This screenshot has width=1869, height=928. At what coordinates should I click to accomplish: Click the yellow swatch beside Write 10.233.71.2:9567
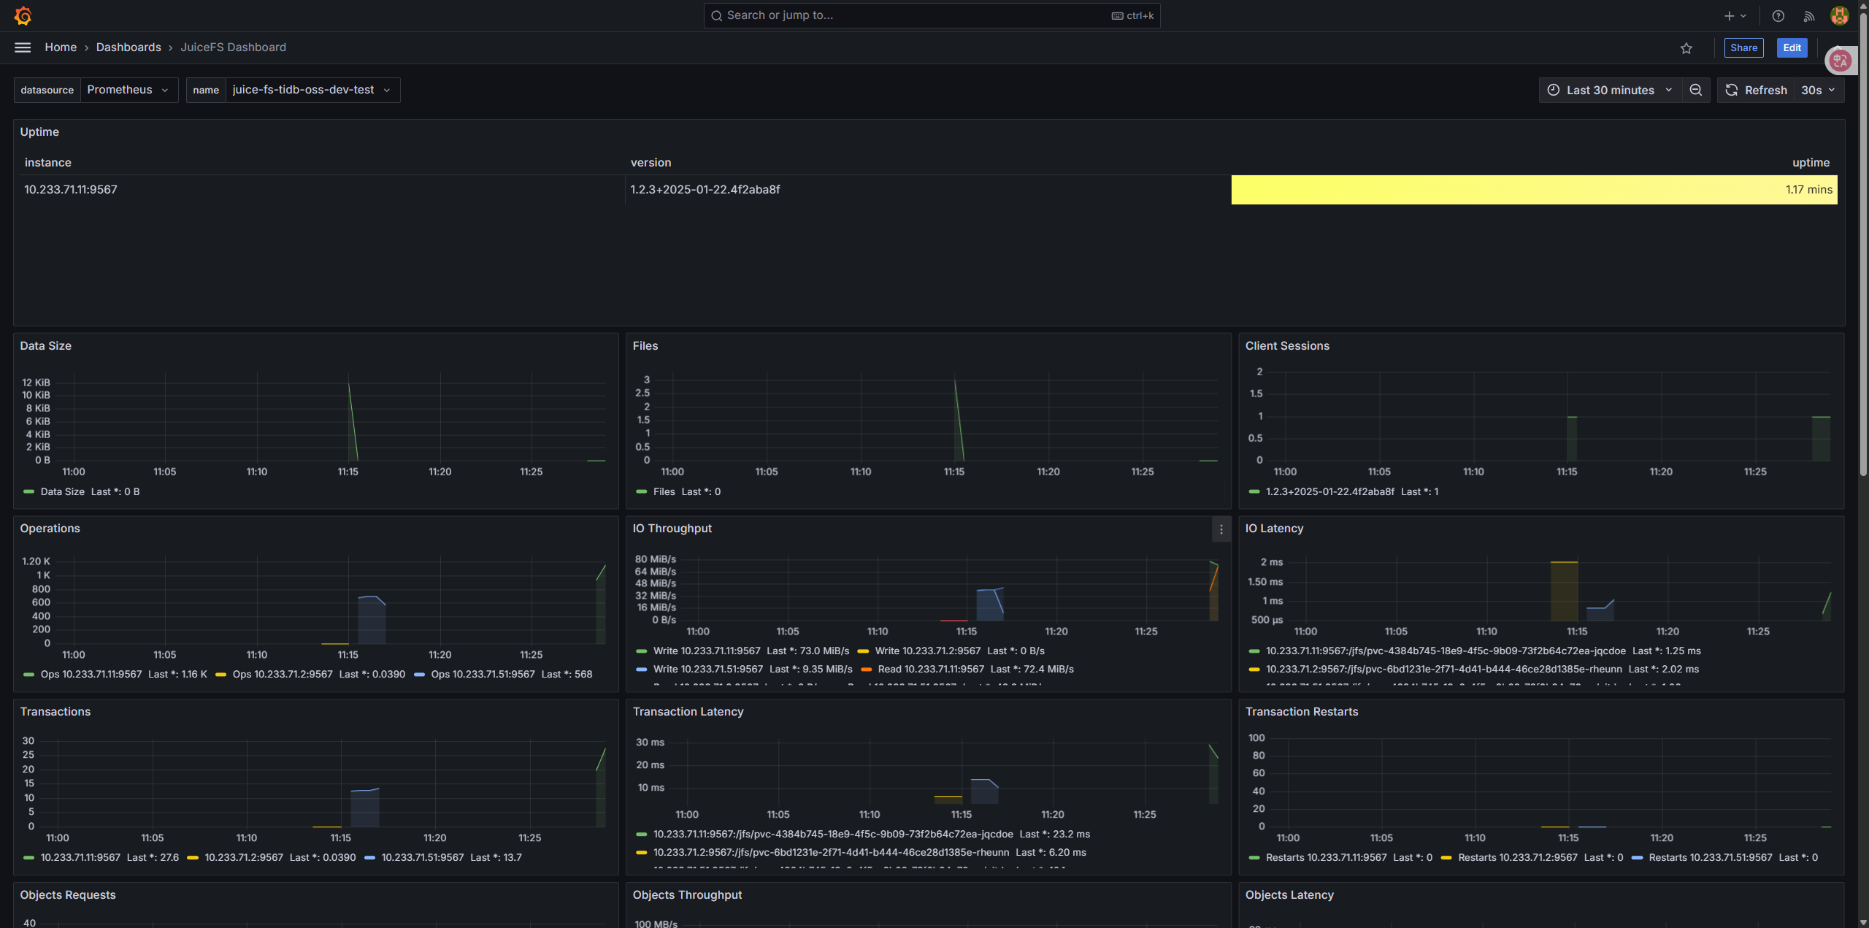tap(863, 651)
